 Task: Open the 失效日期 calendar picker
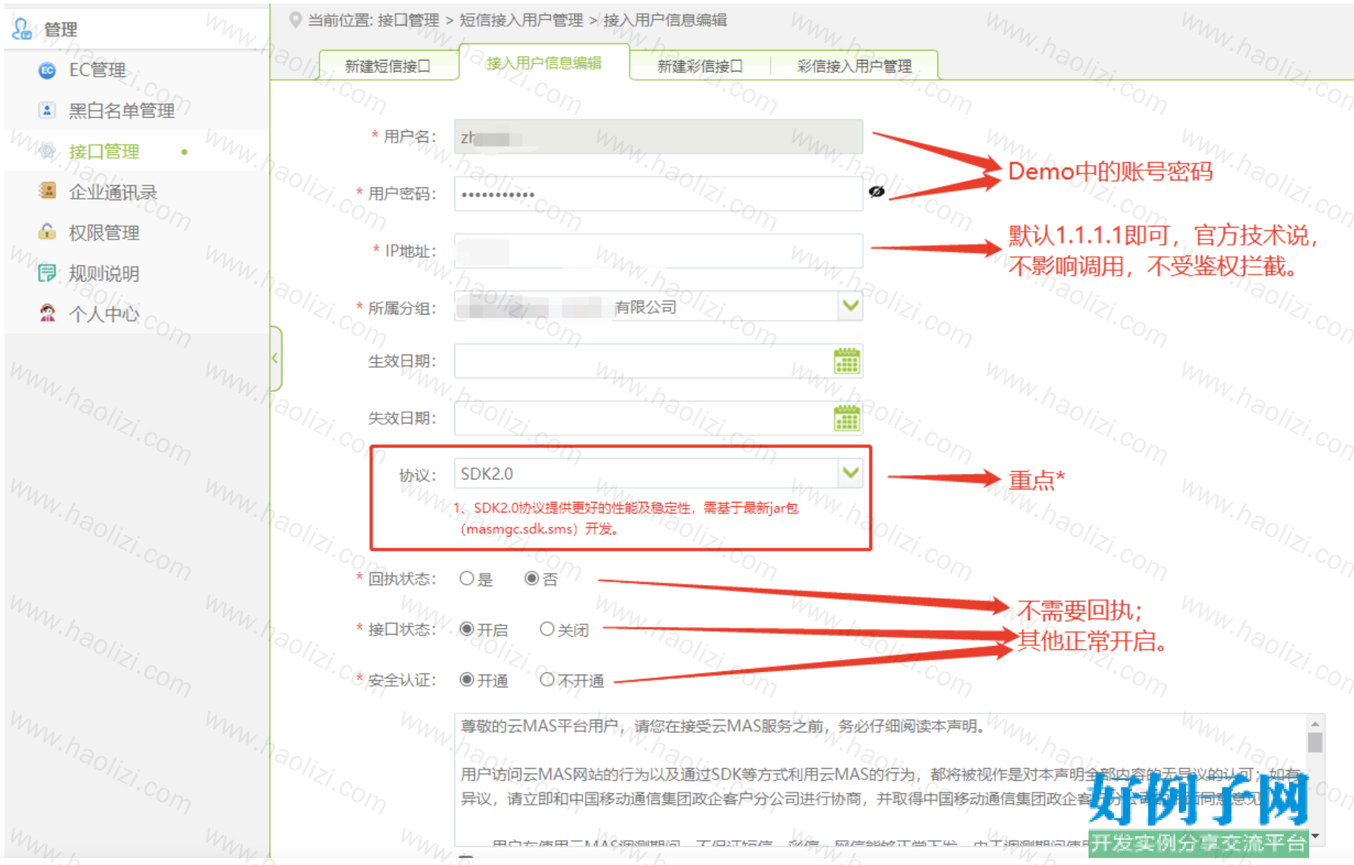[x=846, y=418]
